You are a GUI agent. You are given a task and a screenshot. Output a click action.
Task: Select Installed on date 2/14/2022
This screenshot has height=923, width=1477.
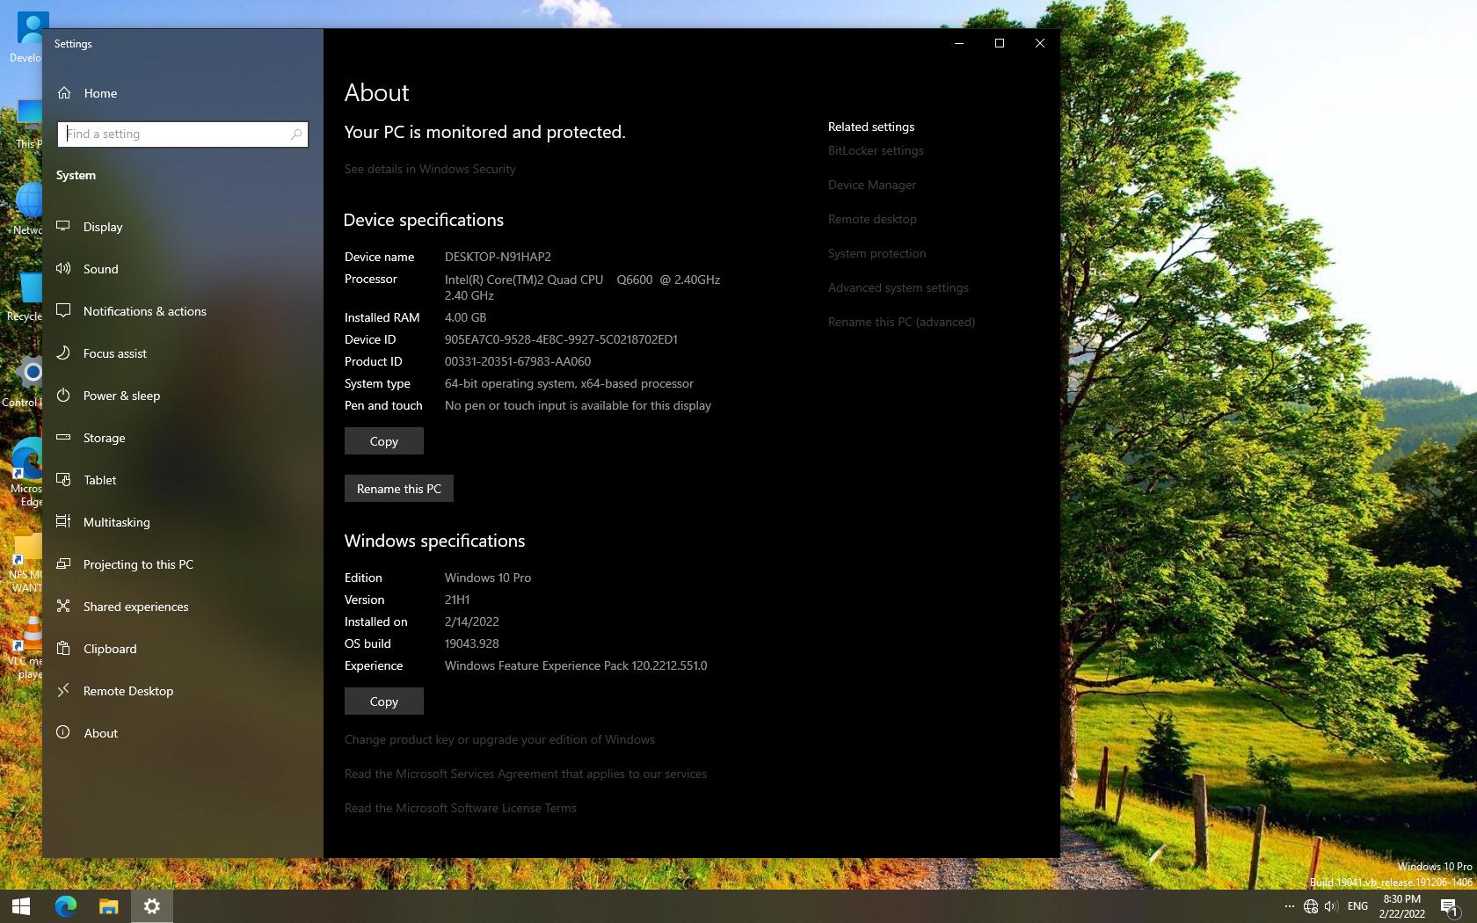point(472,621)
